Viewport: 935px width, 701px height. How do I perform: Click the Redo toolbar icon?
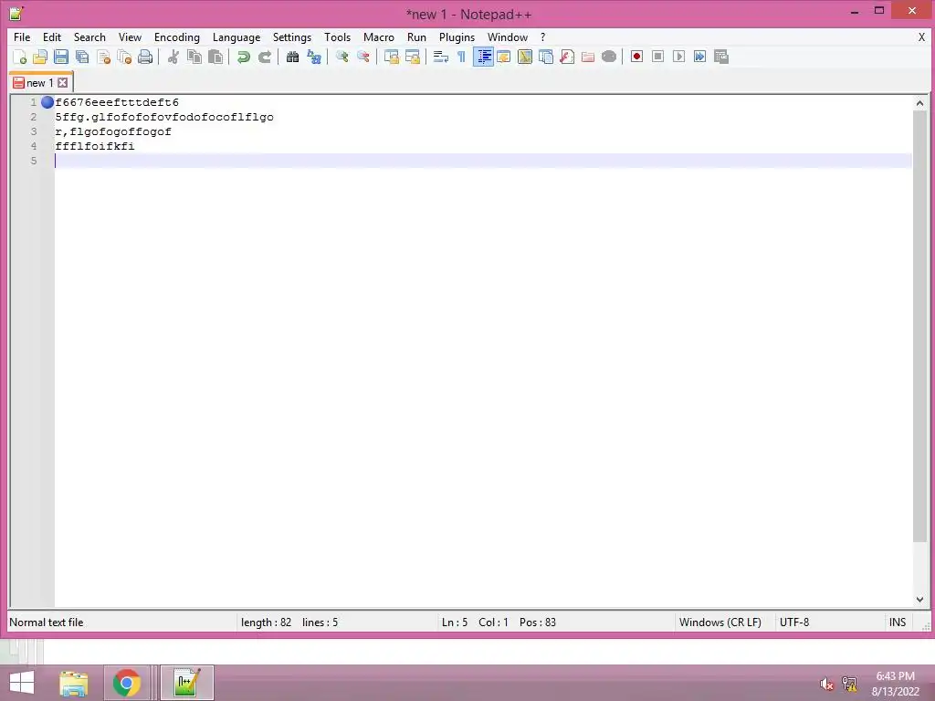(264, 57)
